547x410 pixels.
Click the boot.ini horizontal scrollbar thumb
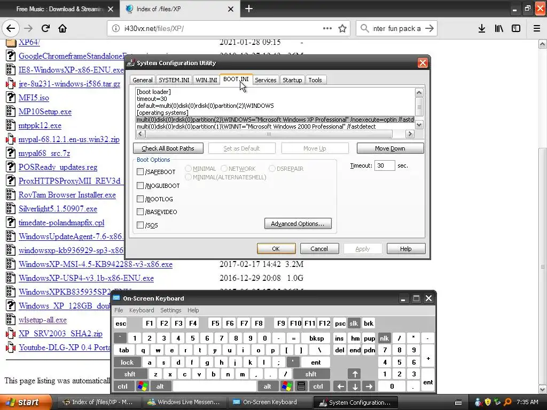pyautogui.click(x=269, y=134)
